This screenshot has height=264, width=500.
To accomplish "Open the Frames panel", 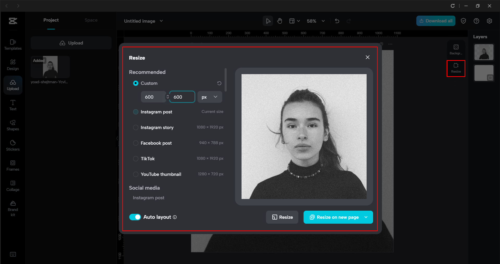I will pyautogui.click(x=13, y=165).
